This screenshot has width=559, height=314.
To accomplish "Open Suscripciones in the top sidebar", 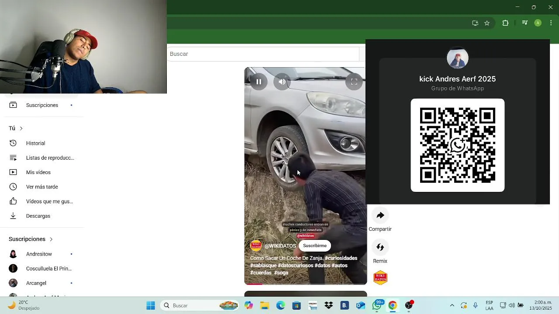I will [42, 105].
